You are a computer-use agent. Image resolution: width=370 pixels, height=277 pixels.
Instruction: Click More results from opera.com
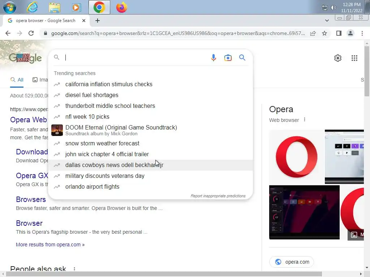click(x=50, y=245)
